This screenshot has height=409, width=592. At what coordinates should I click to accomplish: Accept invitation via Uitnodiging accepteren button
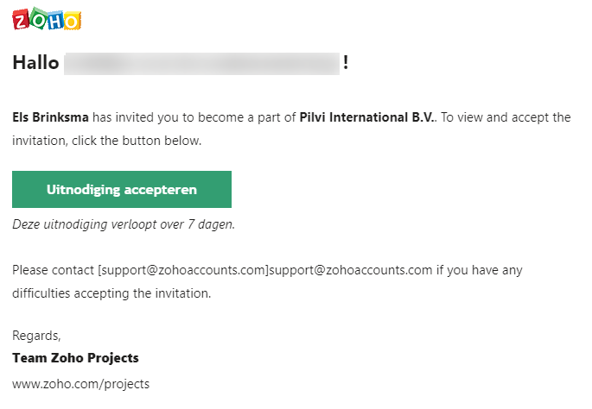pyautogui.click(x=122, y=189)
